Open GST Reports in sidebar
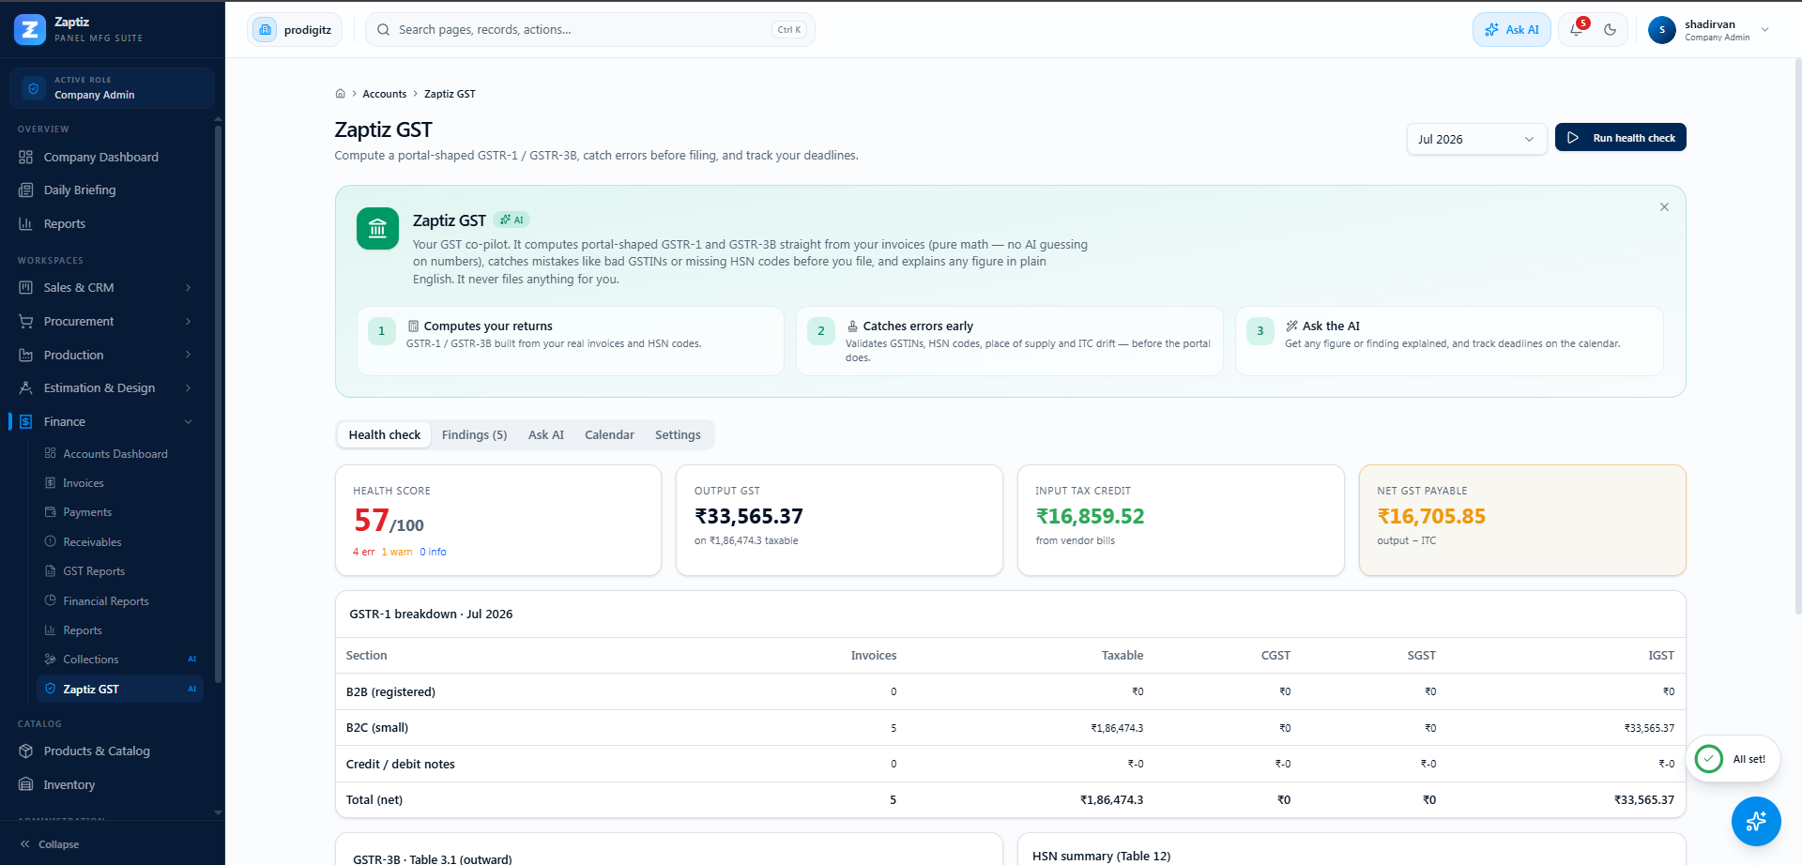The image size is (1802, 865). (x=119, y=571)
